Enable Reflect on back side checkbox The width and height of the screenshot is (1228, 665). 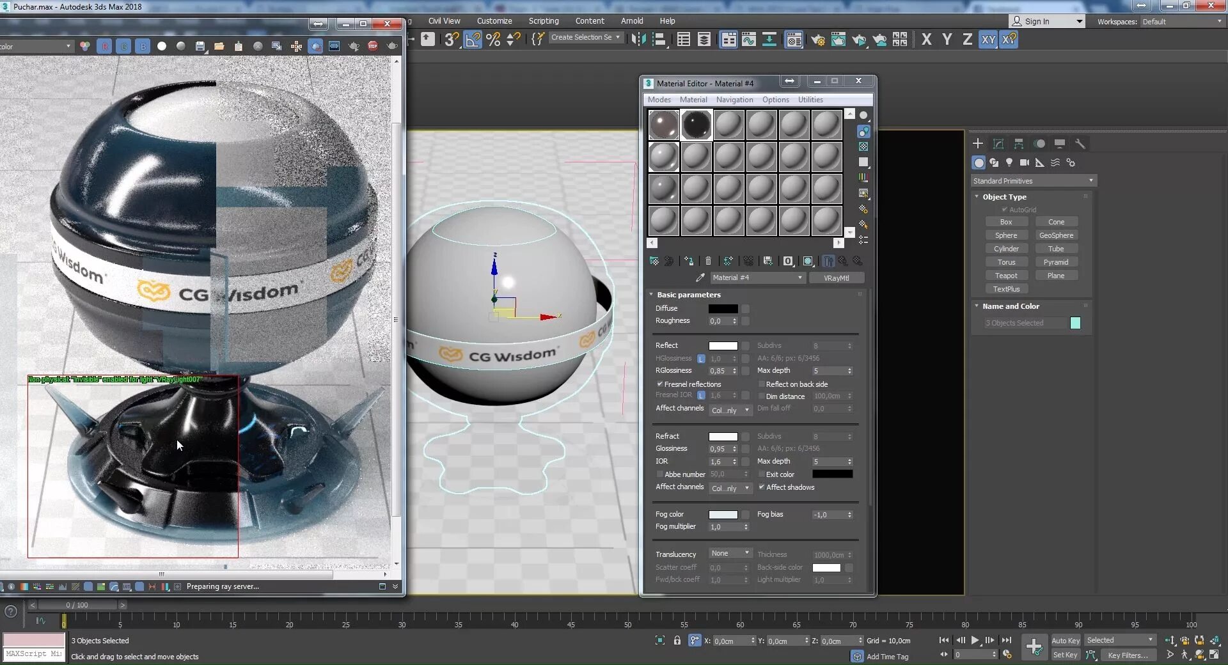pos(761,384)
